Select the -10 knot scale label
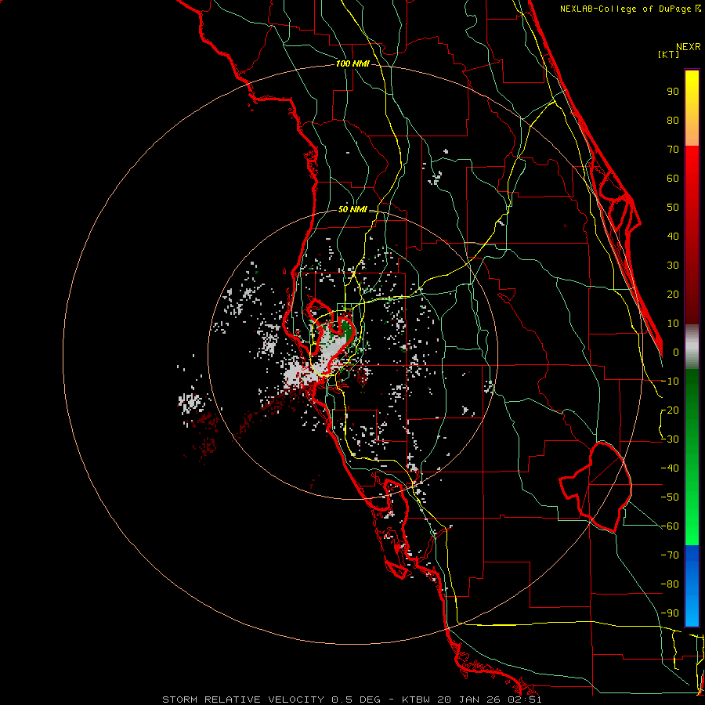The width and height of the screenshot is (705, 705). coord(670,381)
